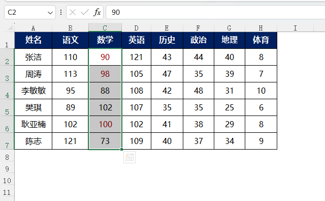325x201 pixels.
Task: Click 李敏敏's 数学 score 88
Action: (x=105, y=91)
